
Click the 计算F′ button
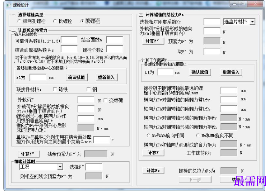(153, 41)
